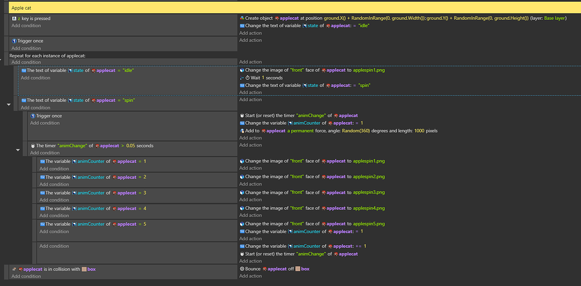Click the keyboard icon of the z key condition
This screenshot has width=581, height=286.
(x=14, y=18)
